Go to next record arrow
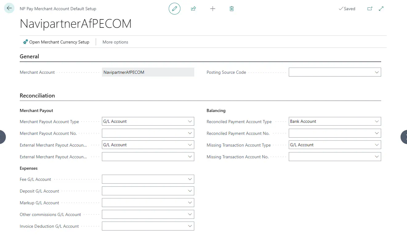The width and height of the screenshot is (407, 241). point(404,137)
